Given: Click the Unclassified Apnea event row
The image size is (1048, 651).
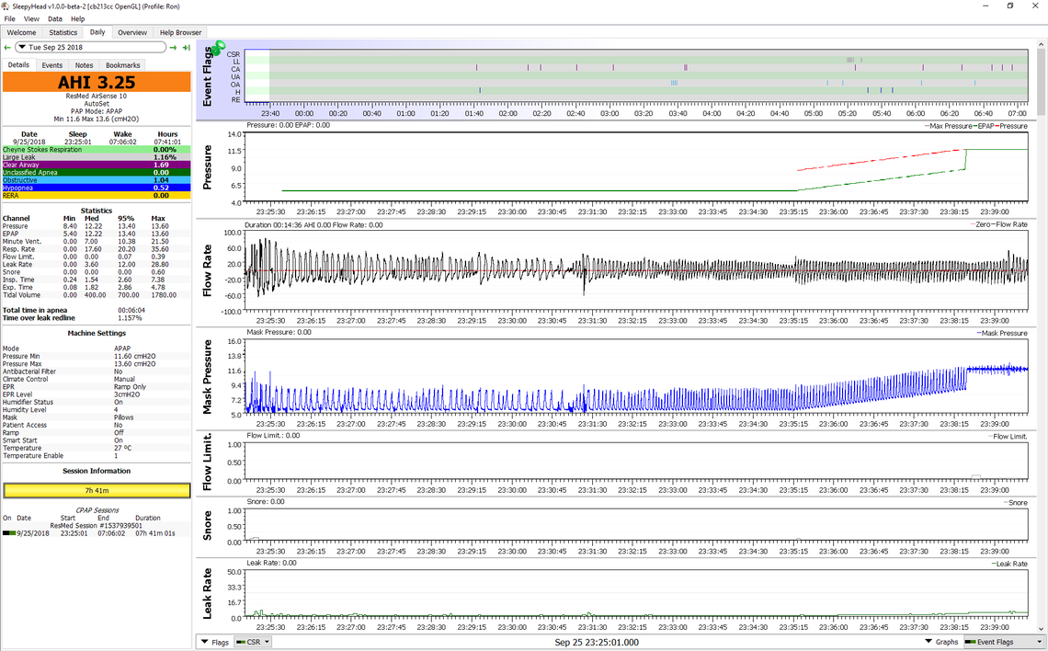Looking at the screenshot, I should [x=97, y=173].
